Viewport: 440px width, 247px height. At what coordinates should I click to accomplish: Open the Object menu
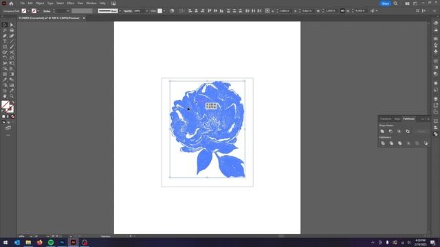point(40,3)
